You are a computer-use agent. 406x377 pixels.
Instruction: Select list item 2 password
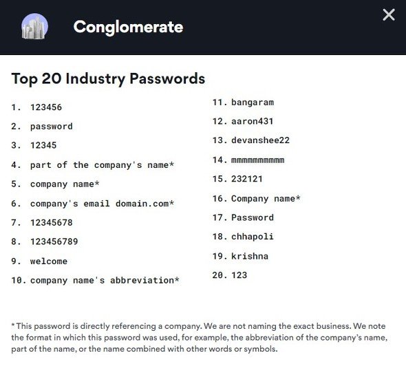coord(52,127)
